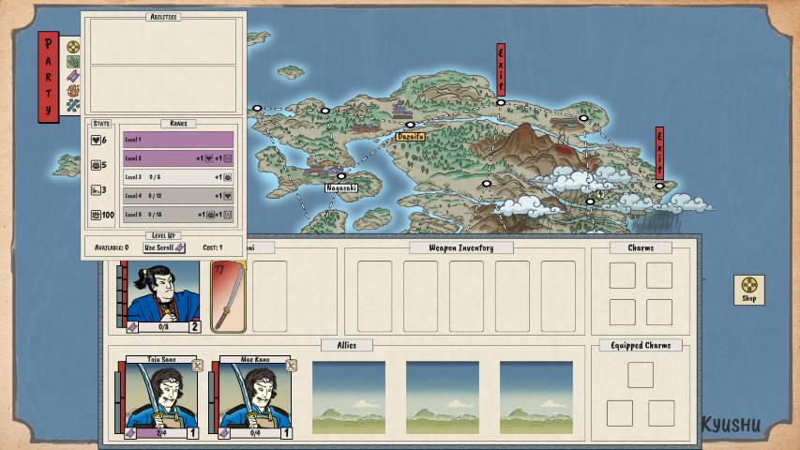Click the first empty Weapon Inventory slot
Viewport: 800px width, 450px height.
374,295
